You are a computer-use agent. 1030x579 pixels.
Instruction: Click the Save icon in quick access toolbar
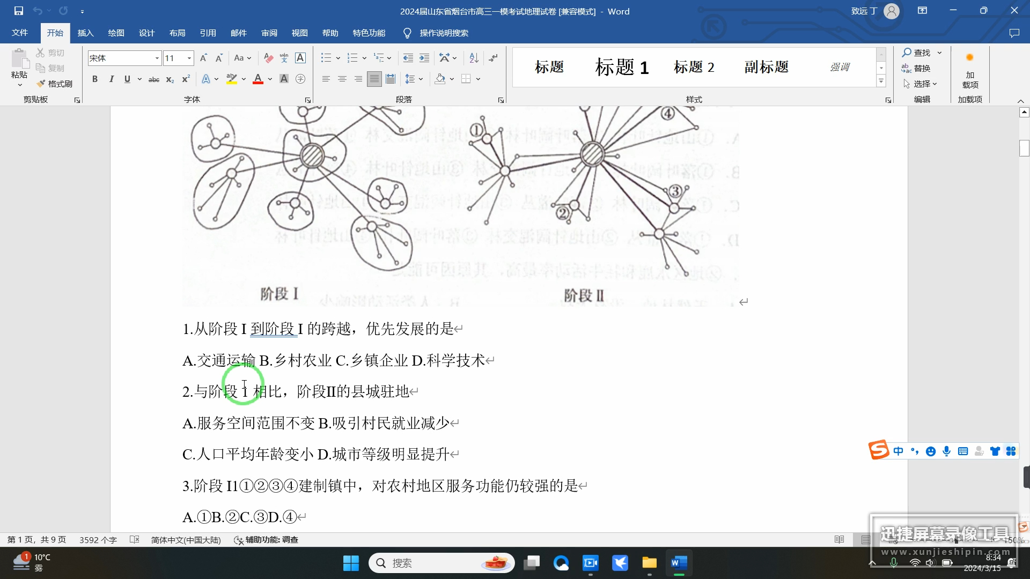click(x=19, y=11)
